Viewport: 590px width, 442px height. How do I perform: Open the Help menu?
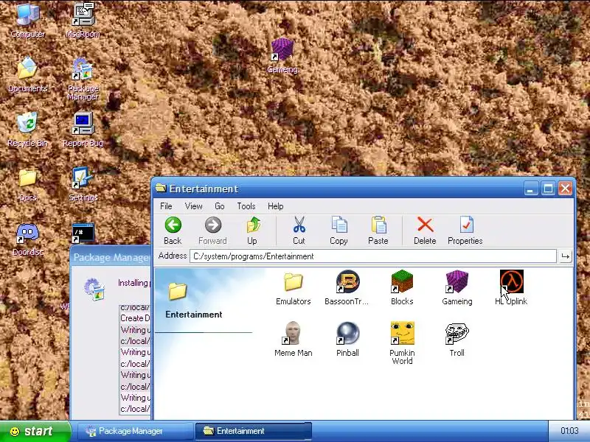click(275, 206)
